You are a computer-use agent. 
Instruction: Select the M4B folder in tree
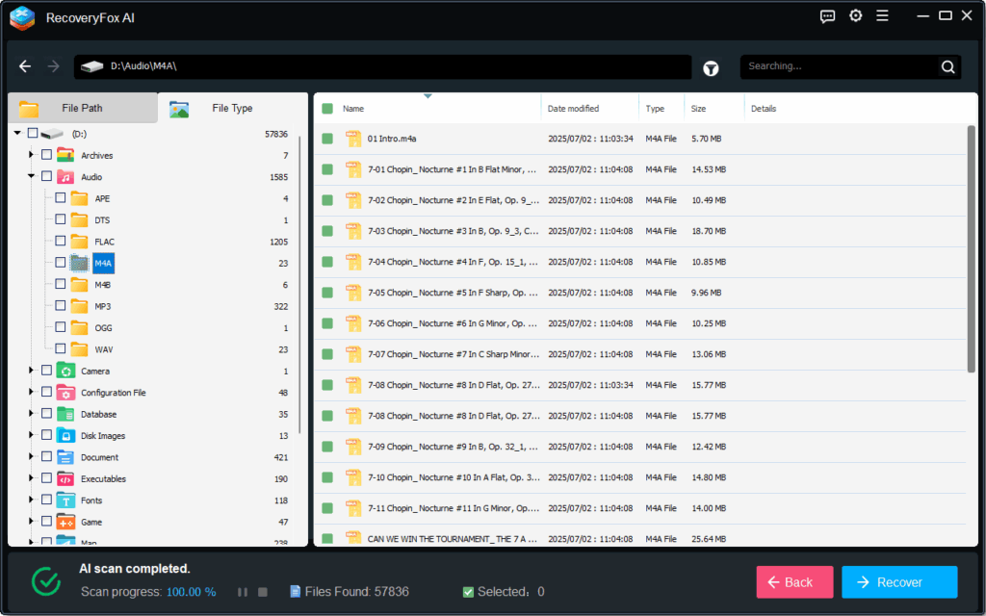(102, 285)
